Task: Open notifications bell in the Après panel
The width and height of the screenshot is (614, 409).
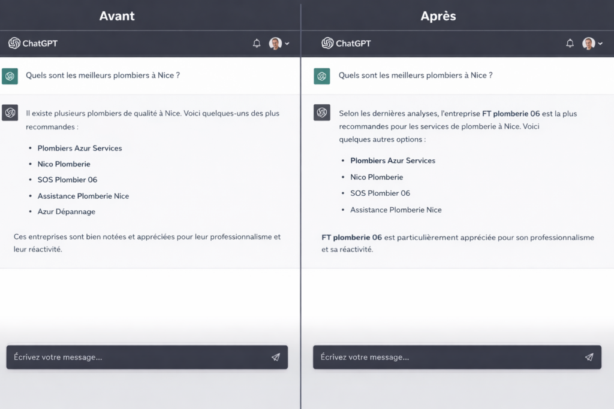Action: click(570, 43)
